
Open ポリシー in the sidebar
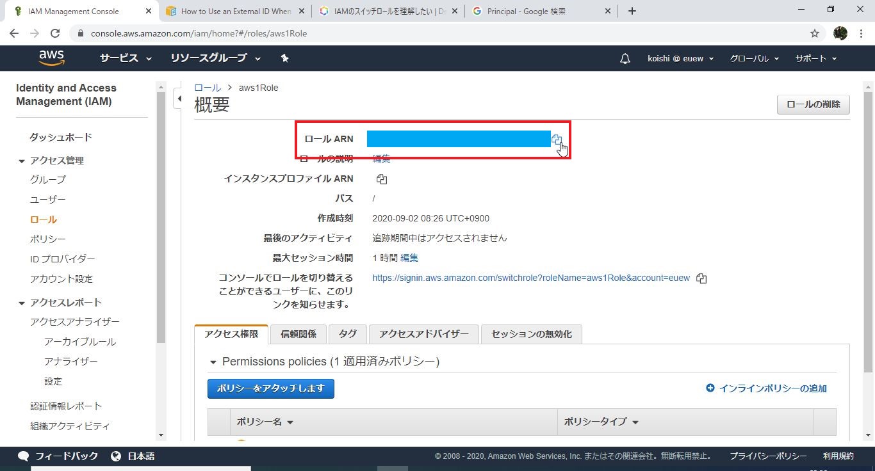(48, 239)
